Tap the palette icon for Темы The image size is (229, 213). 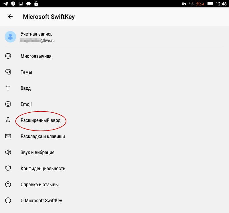point(8,72)
